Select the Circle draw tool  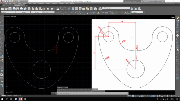2,39
